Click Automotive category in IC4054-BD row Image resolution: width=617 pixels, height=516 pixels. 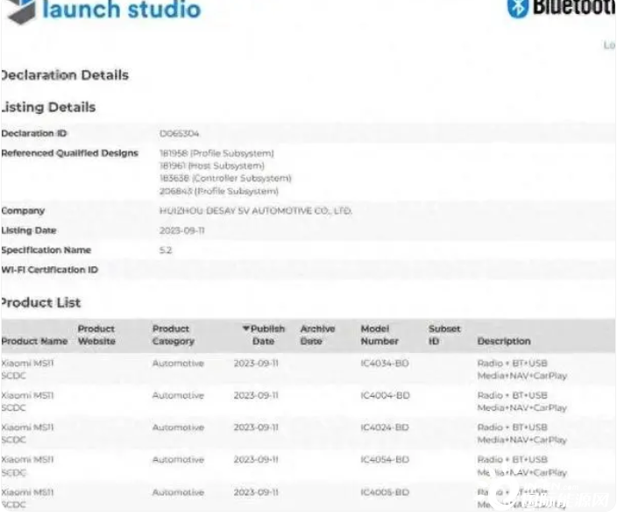[178, 459]
